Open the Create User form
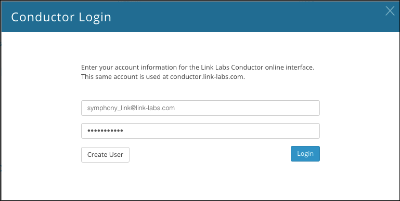The height and width of the screenshot is (201, 400). (105, 155)
